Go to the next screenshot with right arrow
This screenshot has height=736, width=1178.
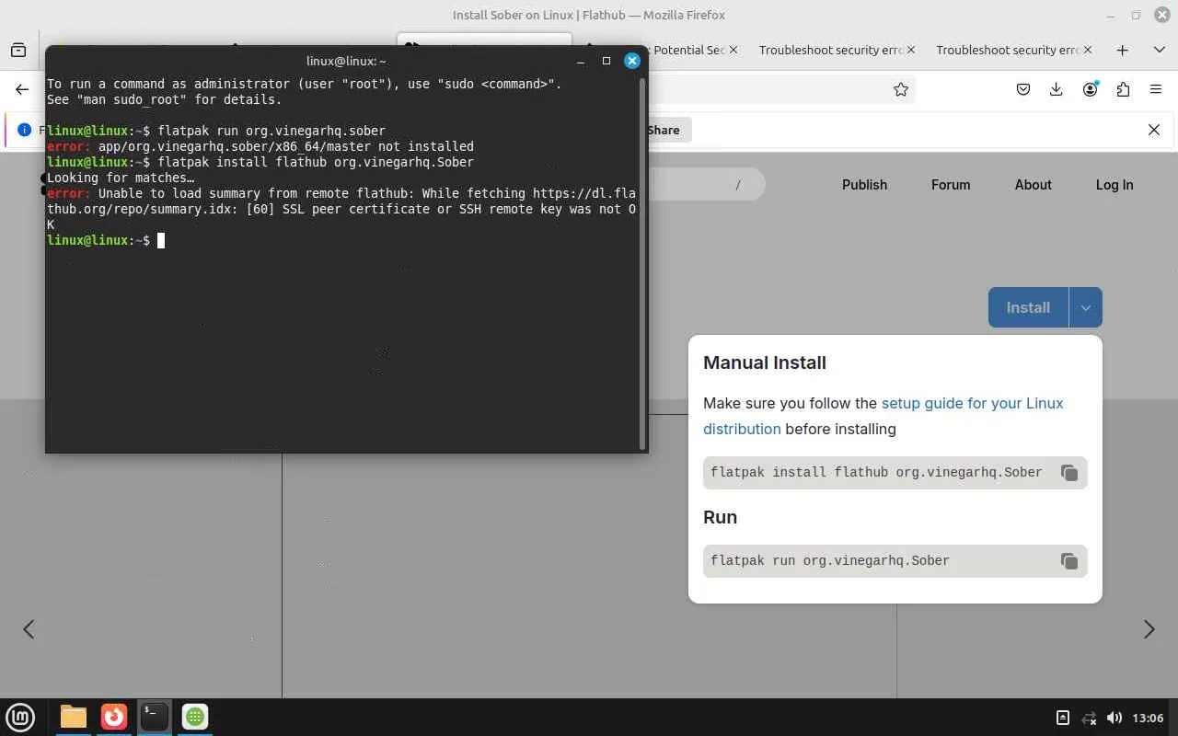[x=1149, y=629]
